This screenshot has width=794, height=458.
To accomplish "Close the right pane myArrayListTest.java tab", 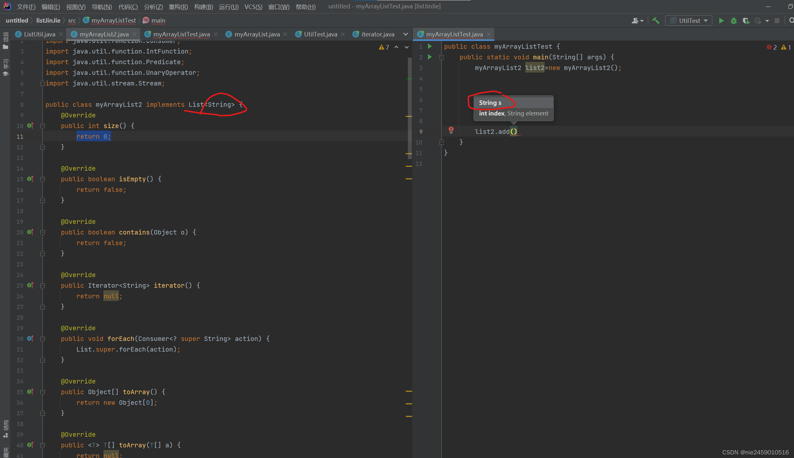I will click(489, 34).
